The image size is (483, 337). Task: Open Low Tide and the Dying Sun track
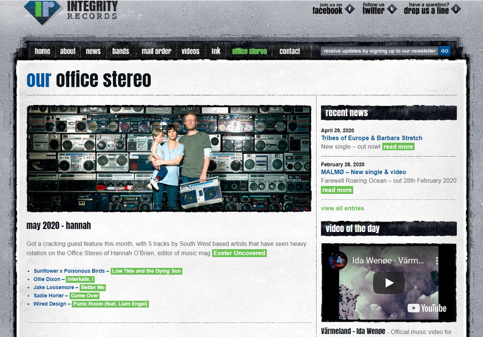click(x=147, y=271)
